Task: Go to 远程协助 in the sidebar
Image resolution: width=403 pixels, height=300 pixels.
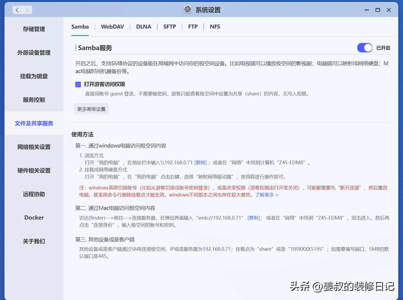Action: pos(34,194)
